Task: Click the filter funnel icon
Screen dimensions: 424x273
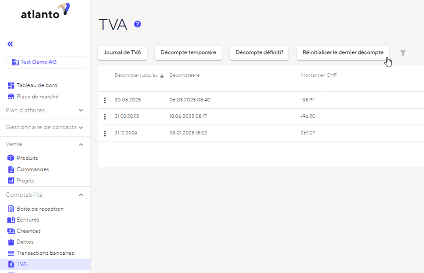Action: point(403,53)
